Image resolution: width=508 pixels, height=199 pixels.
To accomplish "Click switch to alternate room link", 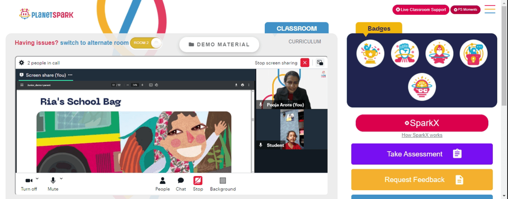I will pyautogui.click(x=94, y=43).
